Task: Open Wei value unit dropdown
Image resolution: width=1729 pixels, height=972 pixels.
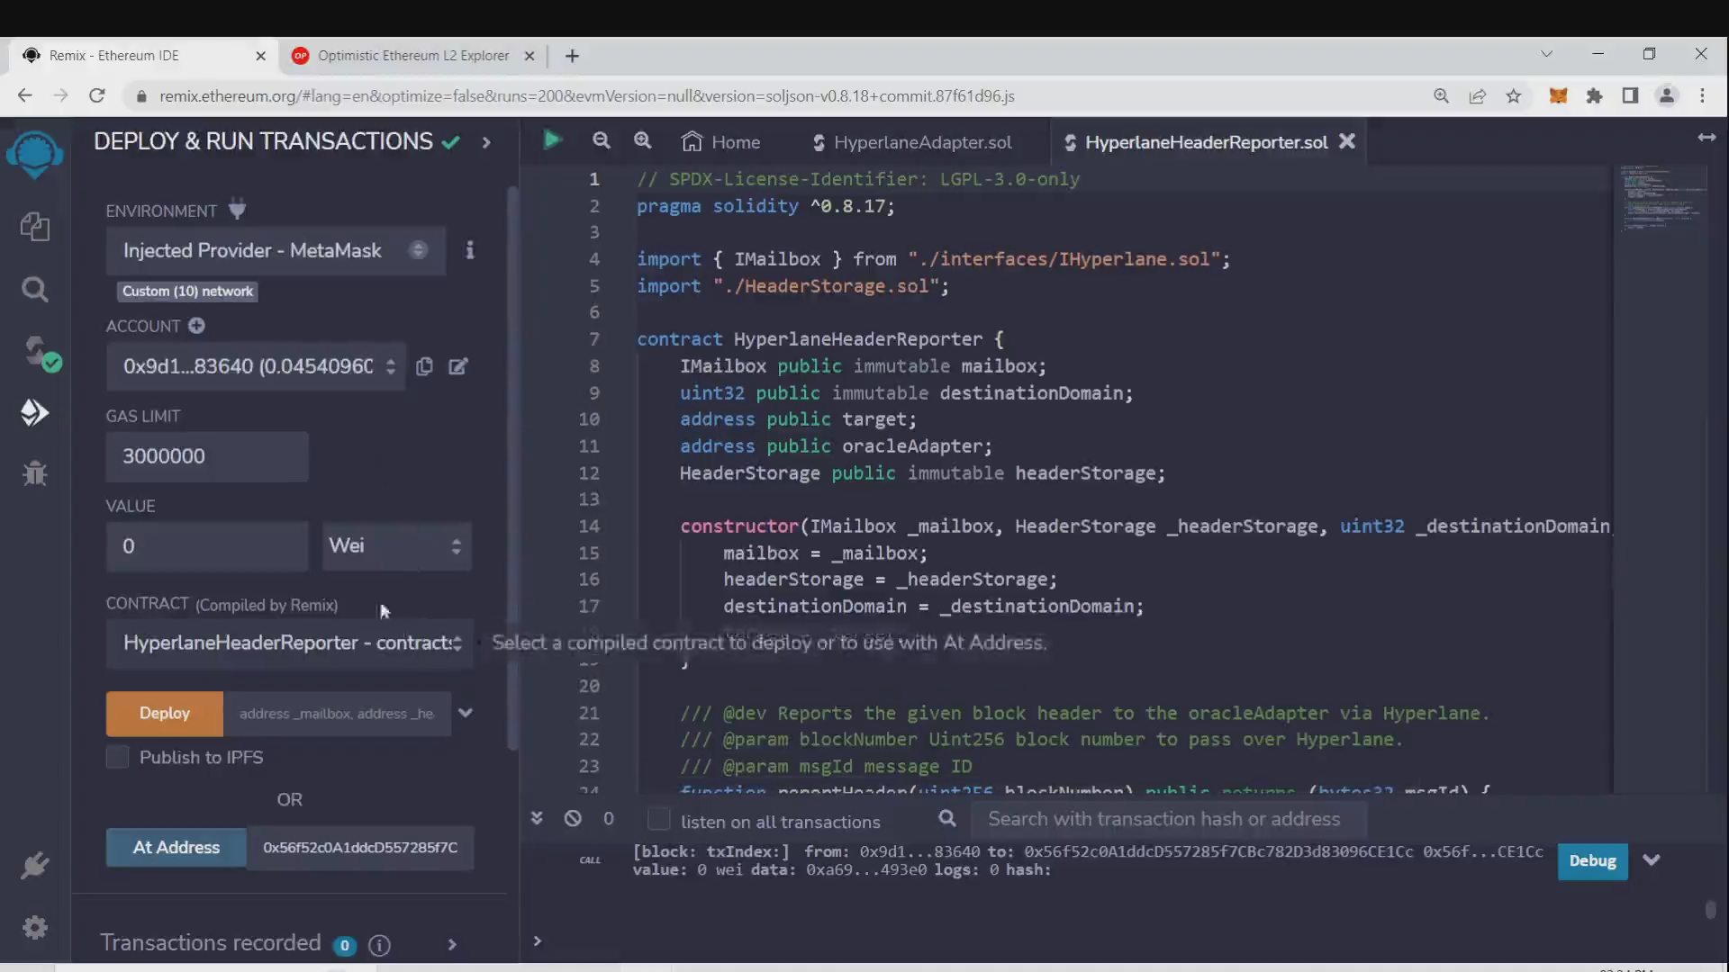Action: 396,546
